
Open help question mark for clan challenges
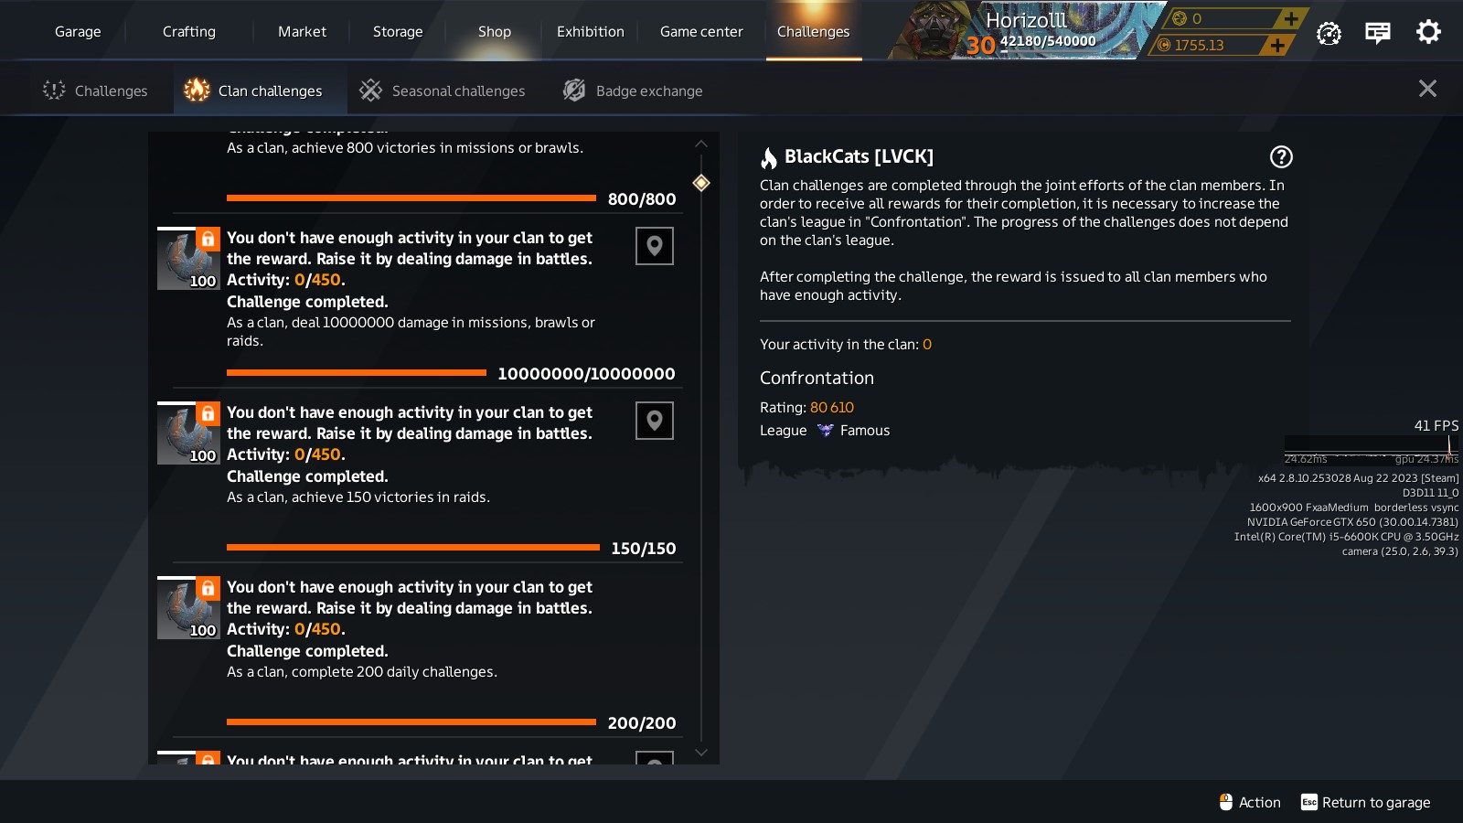coord(1281,157)
